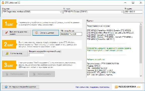Click the unlock code input field
Screen dimensions: 145x91
[x=37, y=55]
